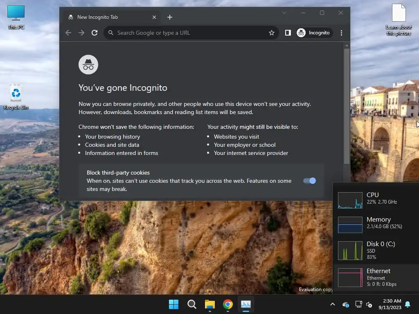The image size is (419, 314).
Task: Go forward with the browser forward arrow
Action: click(81, 33)
